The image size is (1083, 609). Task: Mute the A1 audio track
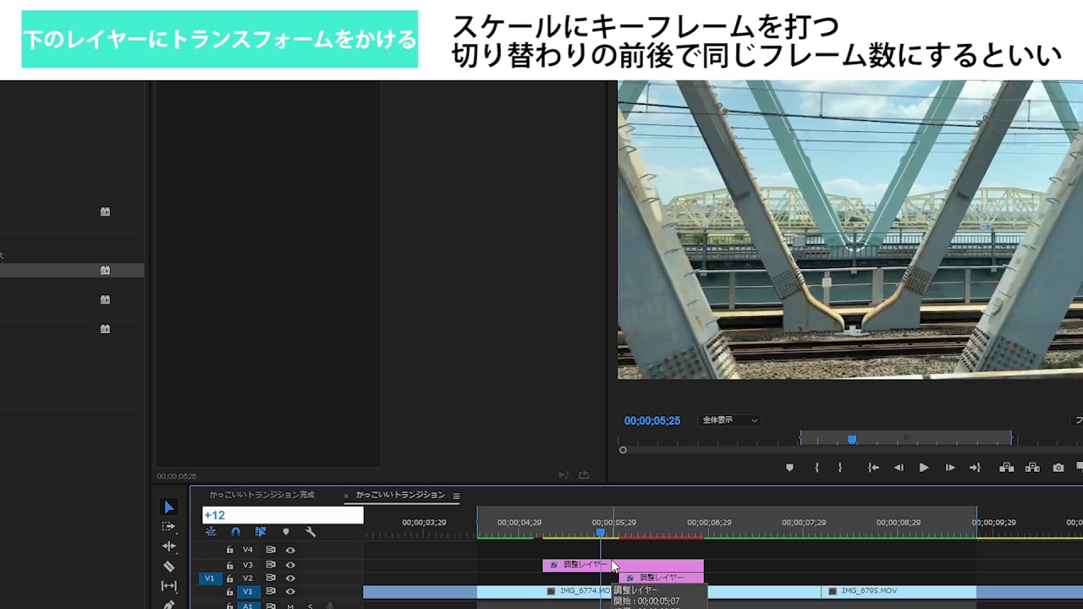[x=290, y=606]
